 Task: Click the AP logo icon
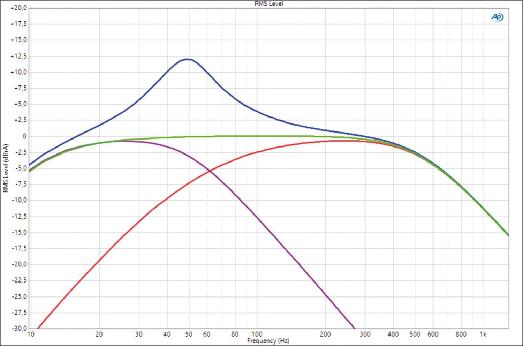coord(497,17)
